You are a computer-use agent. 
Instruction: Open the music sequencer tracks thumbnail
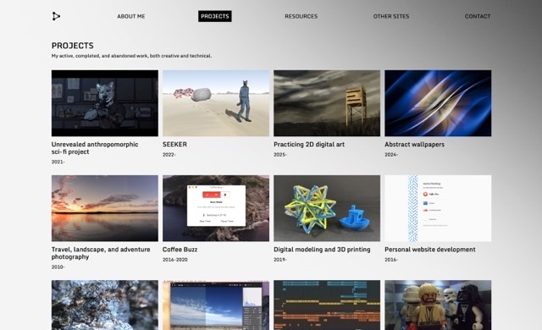[327, 305]
